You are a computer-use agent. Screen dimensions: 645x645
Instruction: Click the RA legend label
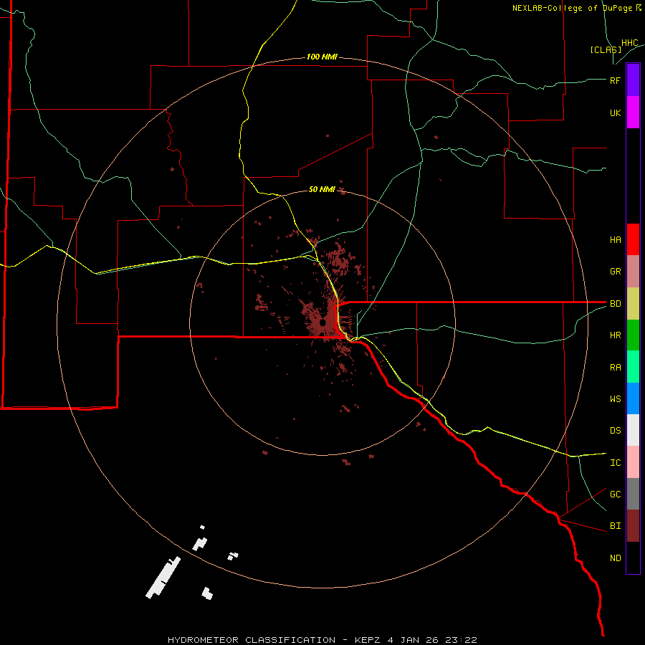(615, 367)
